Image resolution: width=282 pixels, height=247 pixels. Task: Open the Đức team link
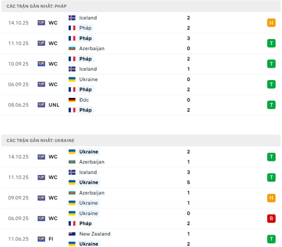coord(84,100)
